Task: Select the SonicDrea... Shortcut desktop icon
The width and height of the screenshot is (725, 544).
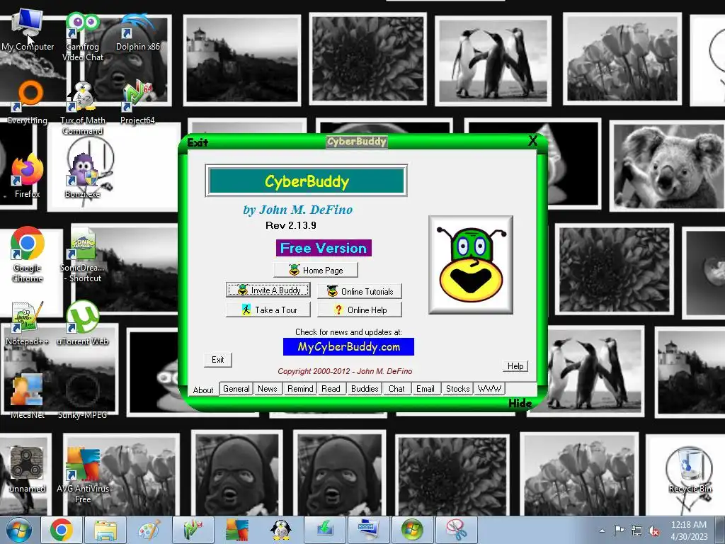Action: (x=82, y=254)
